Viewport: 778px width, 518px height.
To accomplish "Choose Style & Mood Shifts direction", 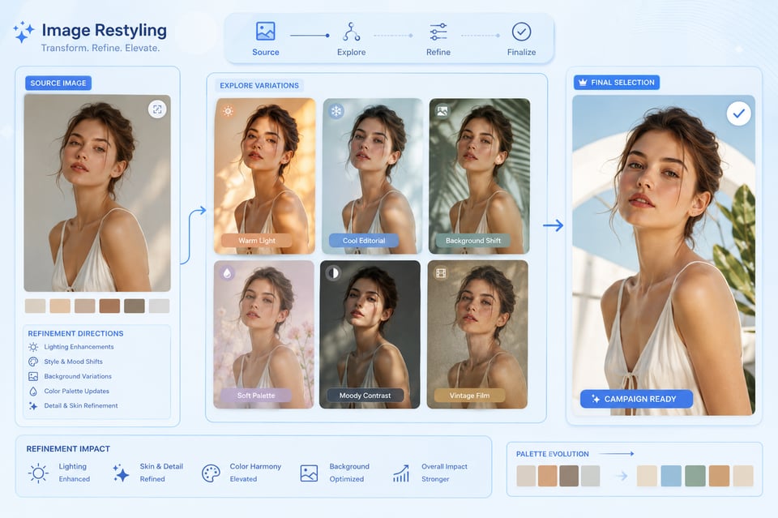I will click(66, 362).
